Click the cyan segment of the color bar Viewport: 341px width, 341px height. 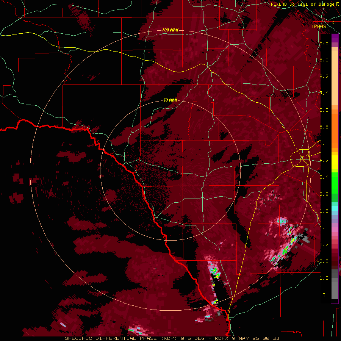(x=335, y=208)
